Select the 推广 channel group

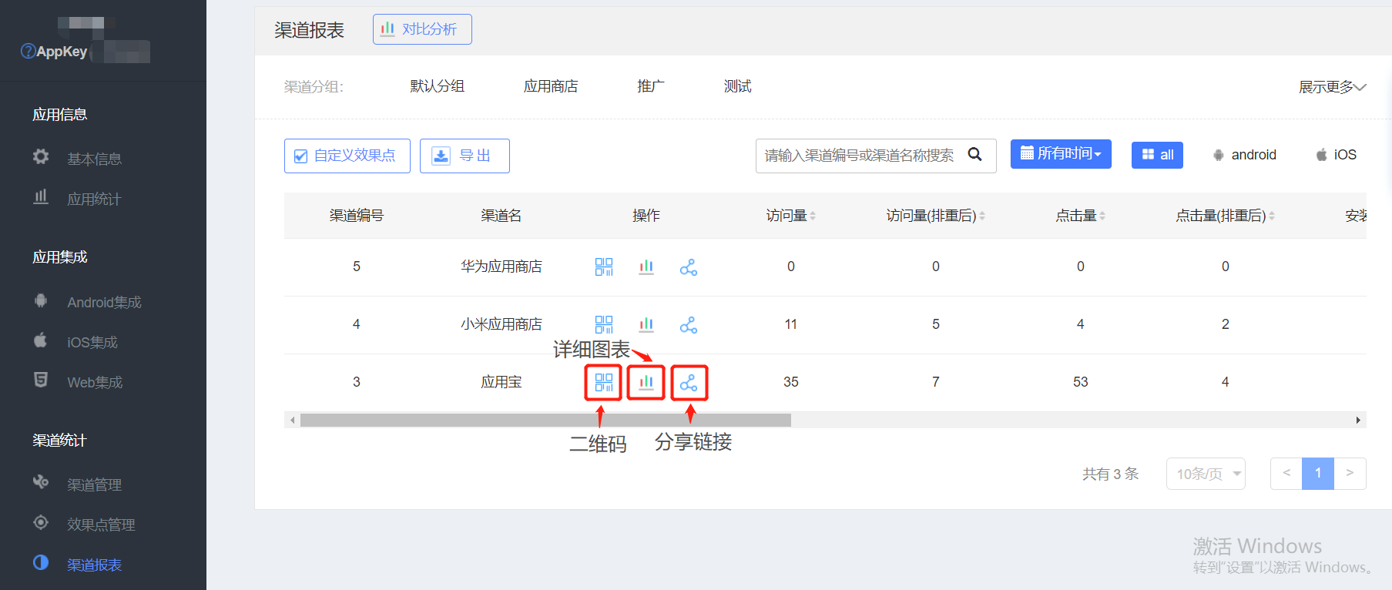[x=651, y=86]
